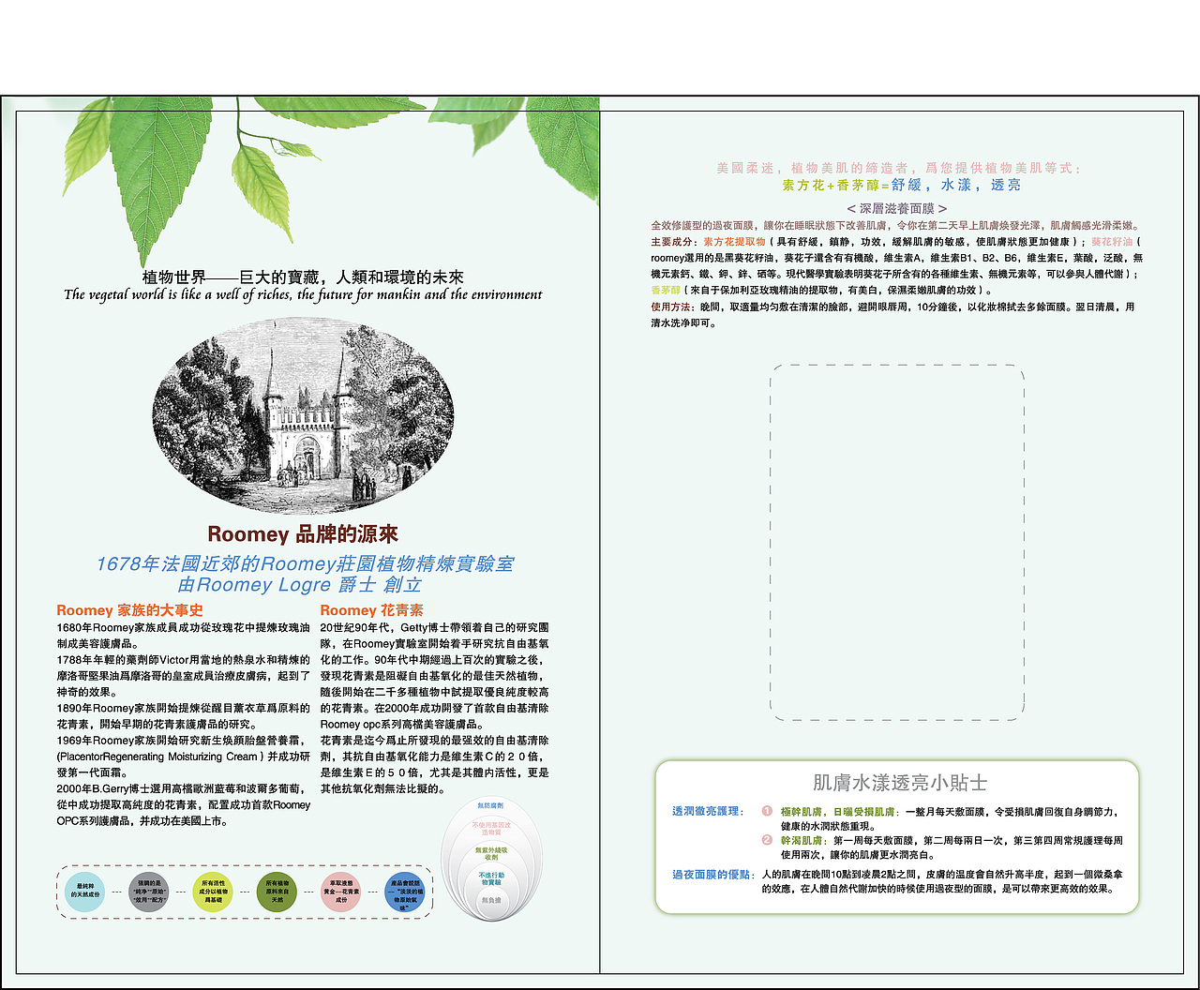Click the '花青素是迄今爲止所發現' paragraph line
The width and height of the screenshot is (1200, 990).
[x=434, y=741]
